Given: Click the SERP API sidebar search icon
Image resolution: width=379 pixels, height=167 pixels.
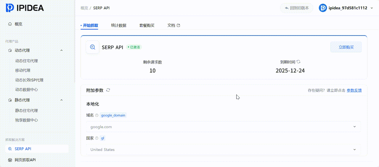Looking at the screenshot, I should [x=10, y=149].
